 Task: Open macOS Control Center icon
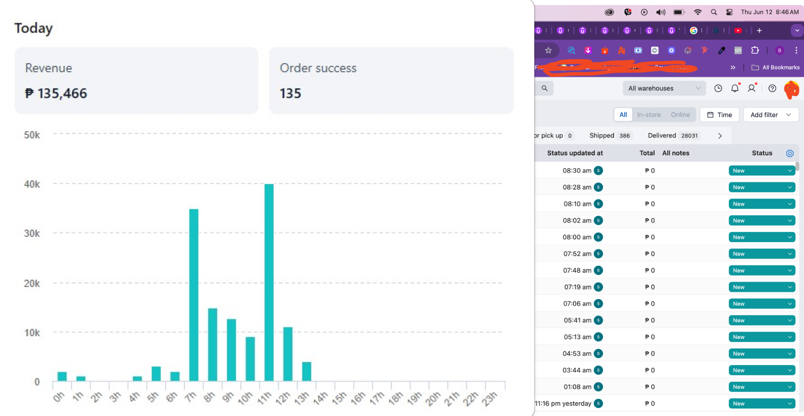(729, 12)
